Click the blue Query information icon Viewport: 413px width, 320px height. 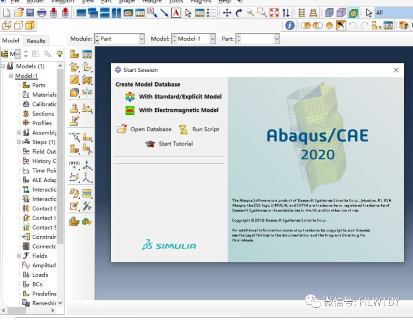click(290, 26)
